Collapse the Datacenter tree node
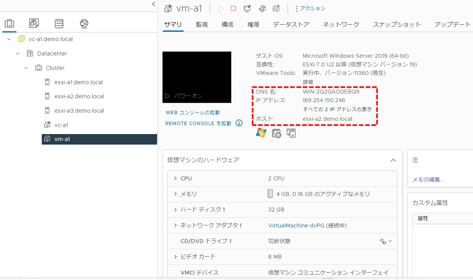 click(x=18, y=53)
